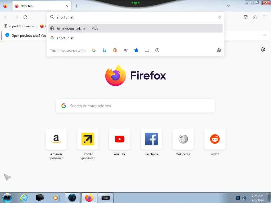
Task: Open a new tab with plus button
Action: point(76,6)
